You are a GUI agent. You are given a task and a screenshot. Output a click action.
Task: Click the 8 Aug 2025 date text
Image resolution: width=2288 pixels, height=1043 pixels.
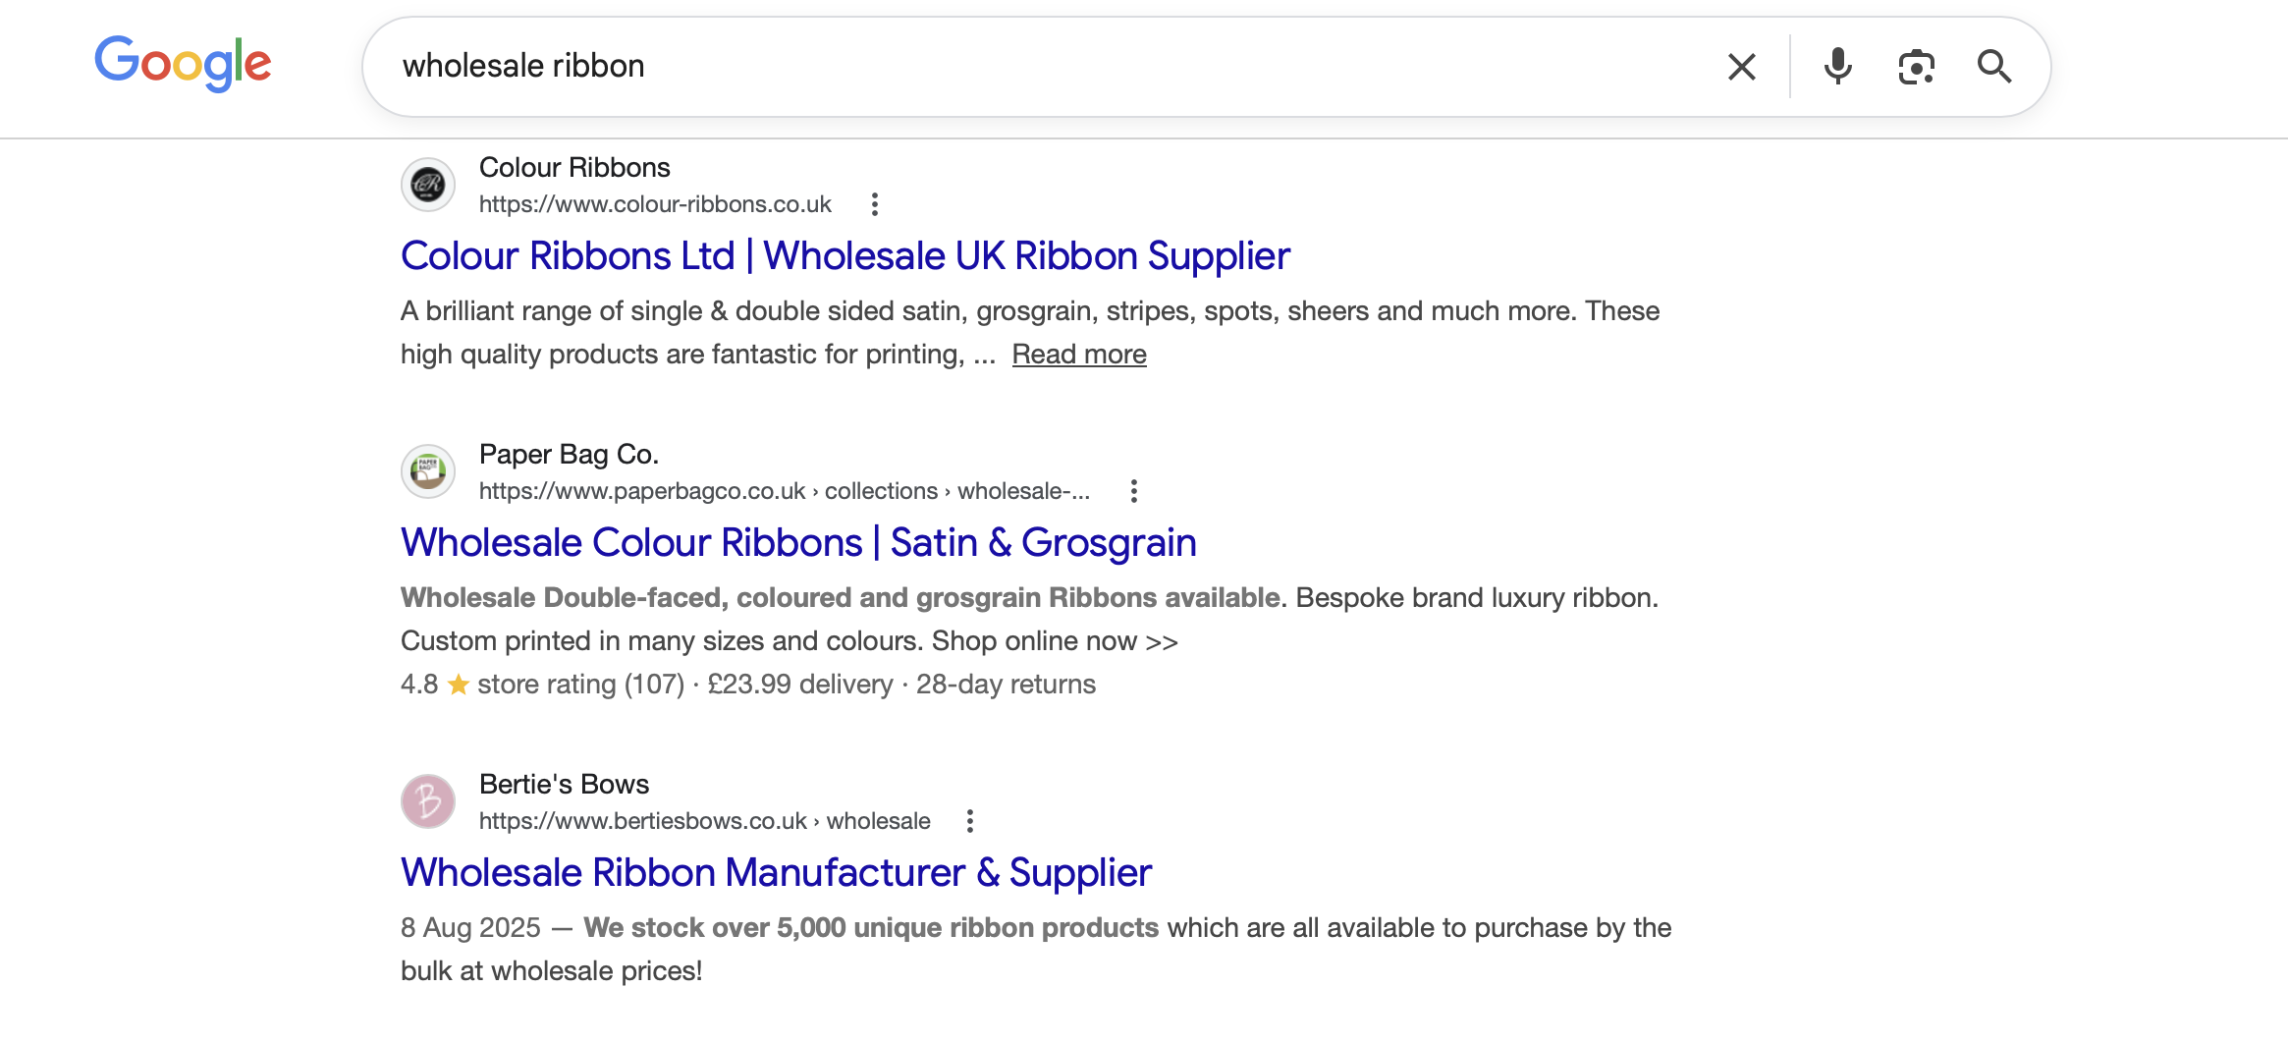click(x=470, y=928)
